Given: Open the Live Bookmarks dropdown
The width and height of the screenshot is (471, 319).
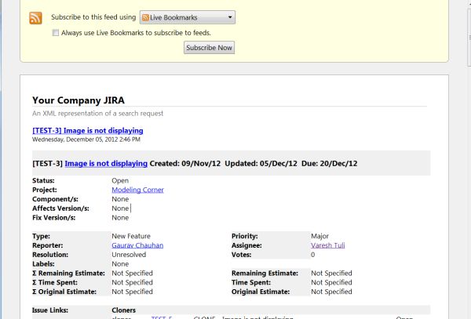Looking at the screenshot, I should [188, 17].
